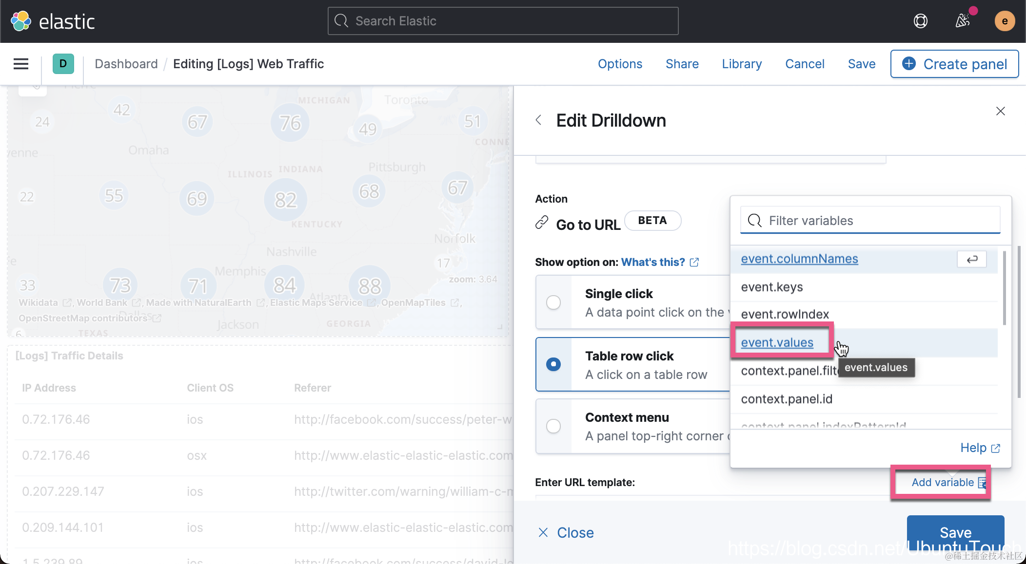Viewport: 1026px width, 564px height.
Task: Click the user avatar 'e'
Action: (1005, 21)
